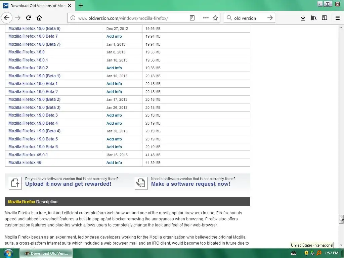Open Mozilla Firefox 19.0 Beta 6 link

33,147
